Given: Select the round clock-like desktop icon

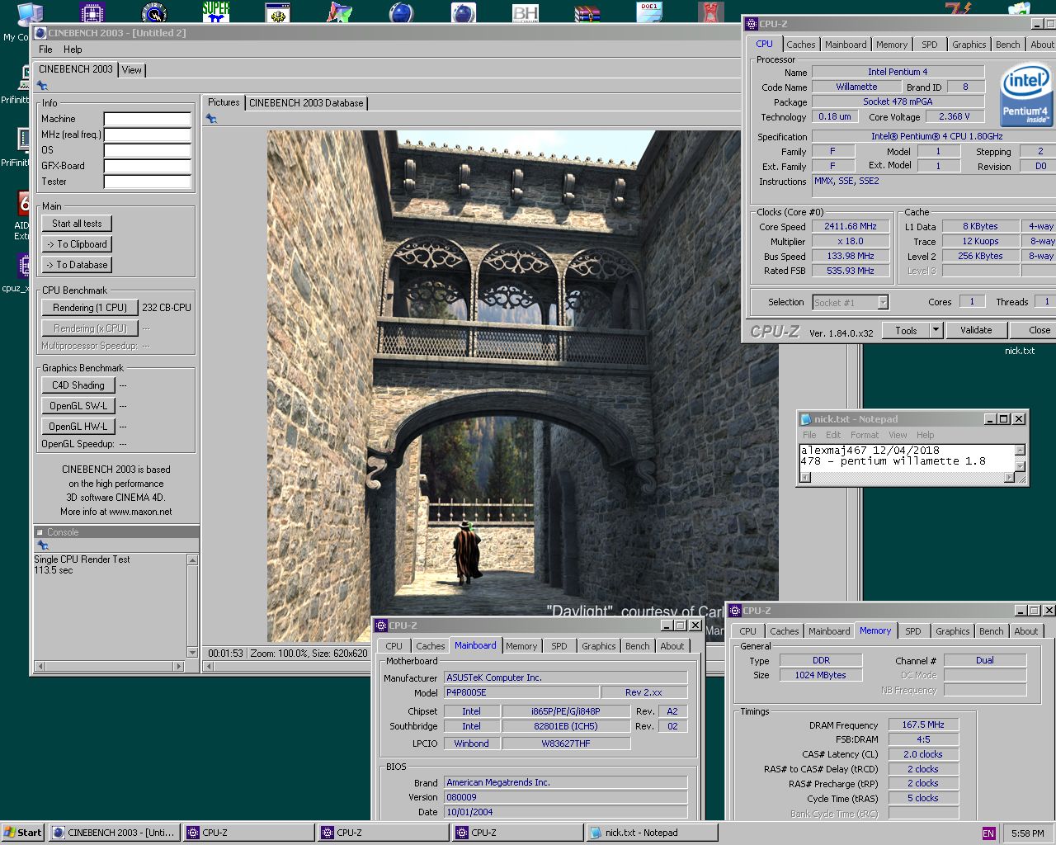Looking at the screenshot, I should coord(154,12).
